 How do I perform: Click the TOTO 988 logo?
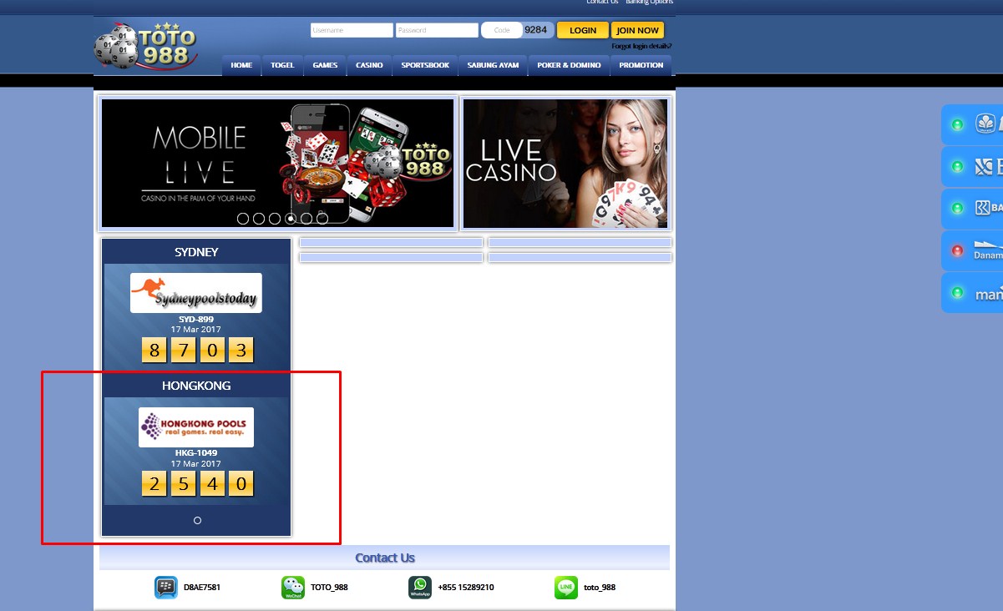pos(146,47)
